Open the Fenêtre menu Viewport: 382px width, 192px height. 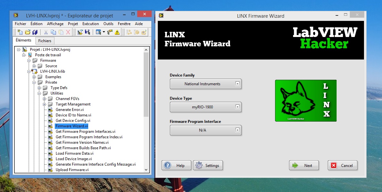pyautogui.click(x=124, y=23)
